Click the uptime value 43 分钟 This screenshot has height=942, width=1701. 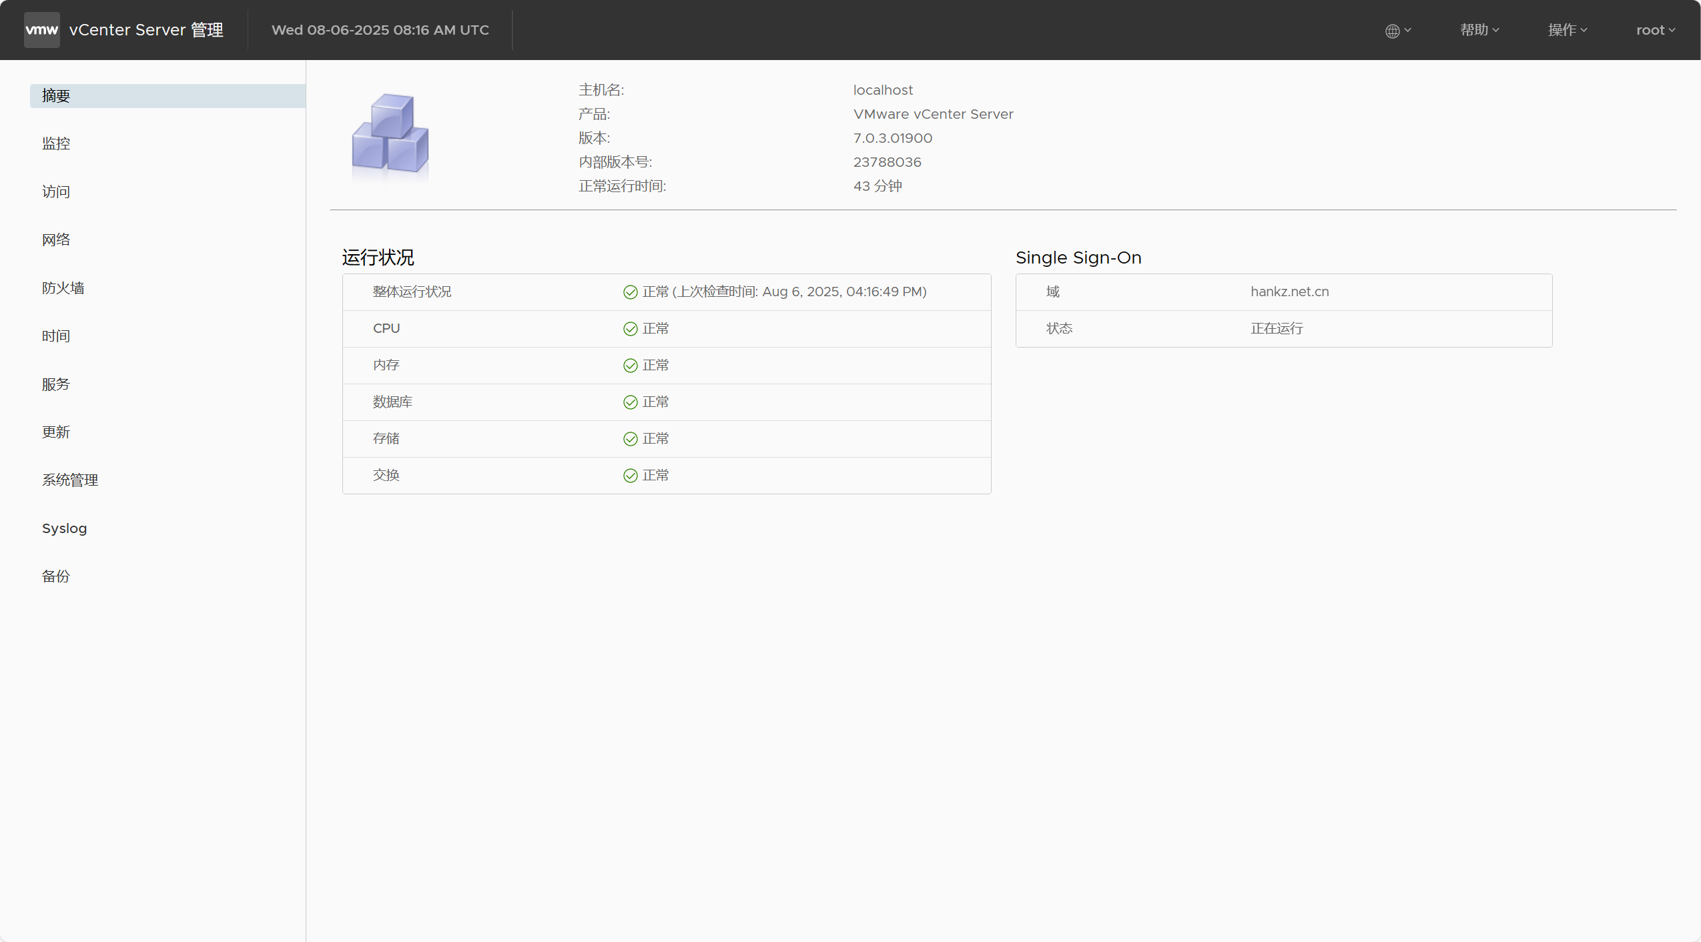(878, 186)
